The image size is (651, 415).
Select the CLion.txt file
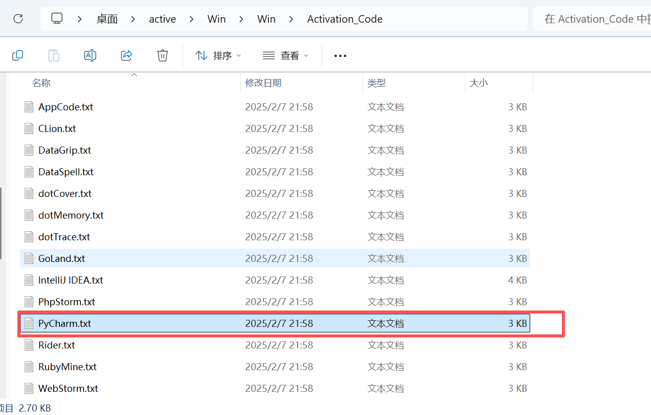[x=275, y=128]
